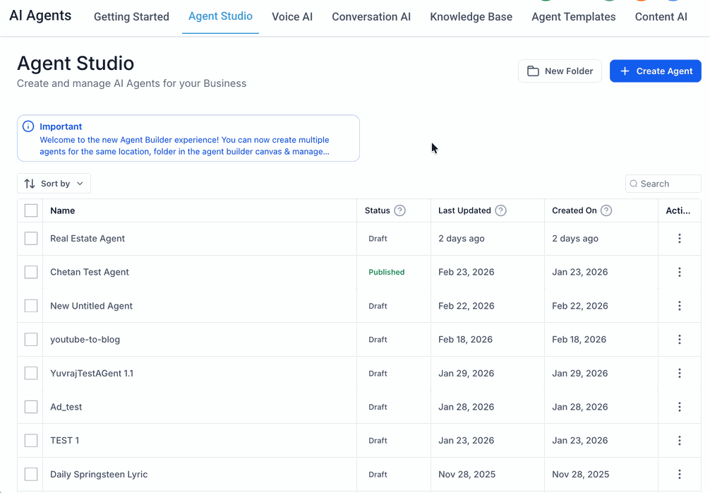710x493 pixels.
Task: Open actions menu for New Untitled Agent
Action: click(679, 306)
